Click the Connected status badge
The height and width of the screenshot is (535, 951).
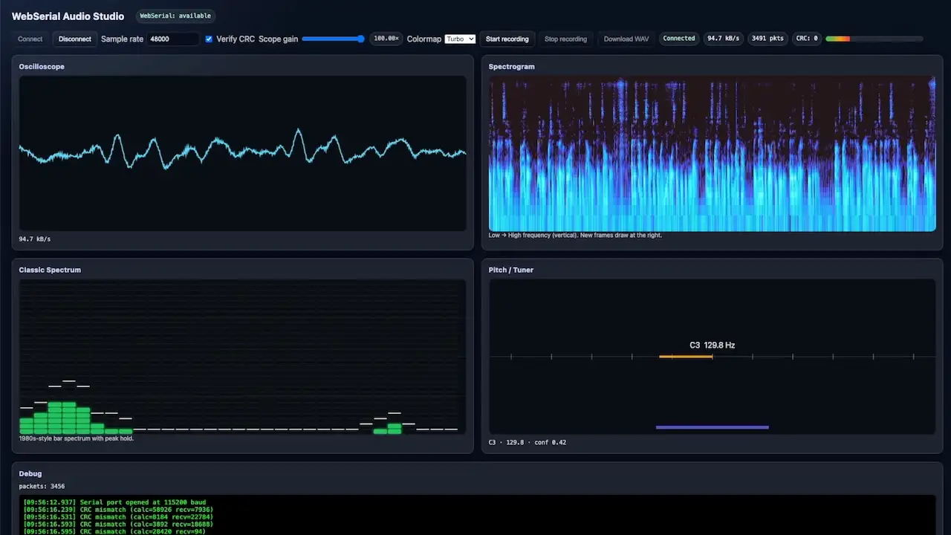tap(678, 39)
